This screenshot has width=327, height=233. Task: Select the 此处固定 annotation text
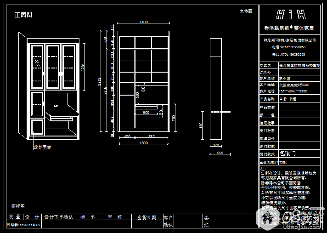(42, 148)
